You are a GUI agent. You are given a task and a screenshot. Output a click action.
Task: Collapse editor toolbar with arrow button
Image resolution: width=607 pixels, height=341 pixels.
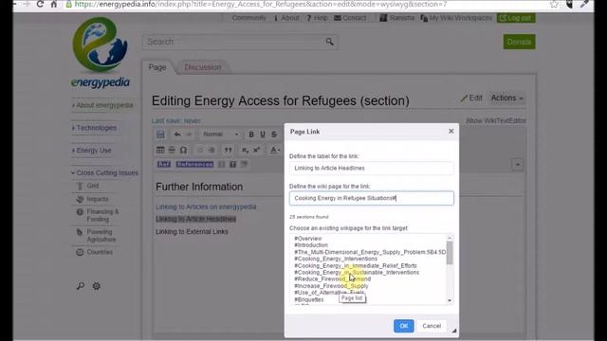[x=518, y=164]
